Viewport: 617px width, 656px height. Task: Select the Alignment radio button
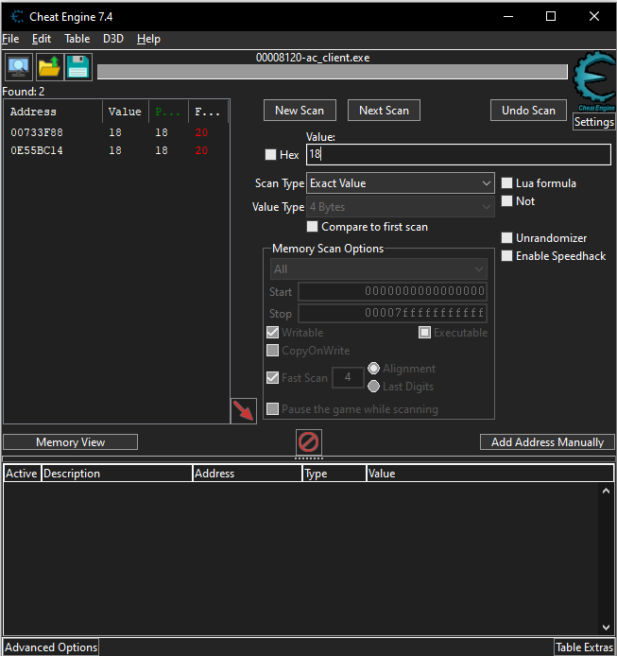click(x=373, y=368)
